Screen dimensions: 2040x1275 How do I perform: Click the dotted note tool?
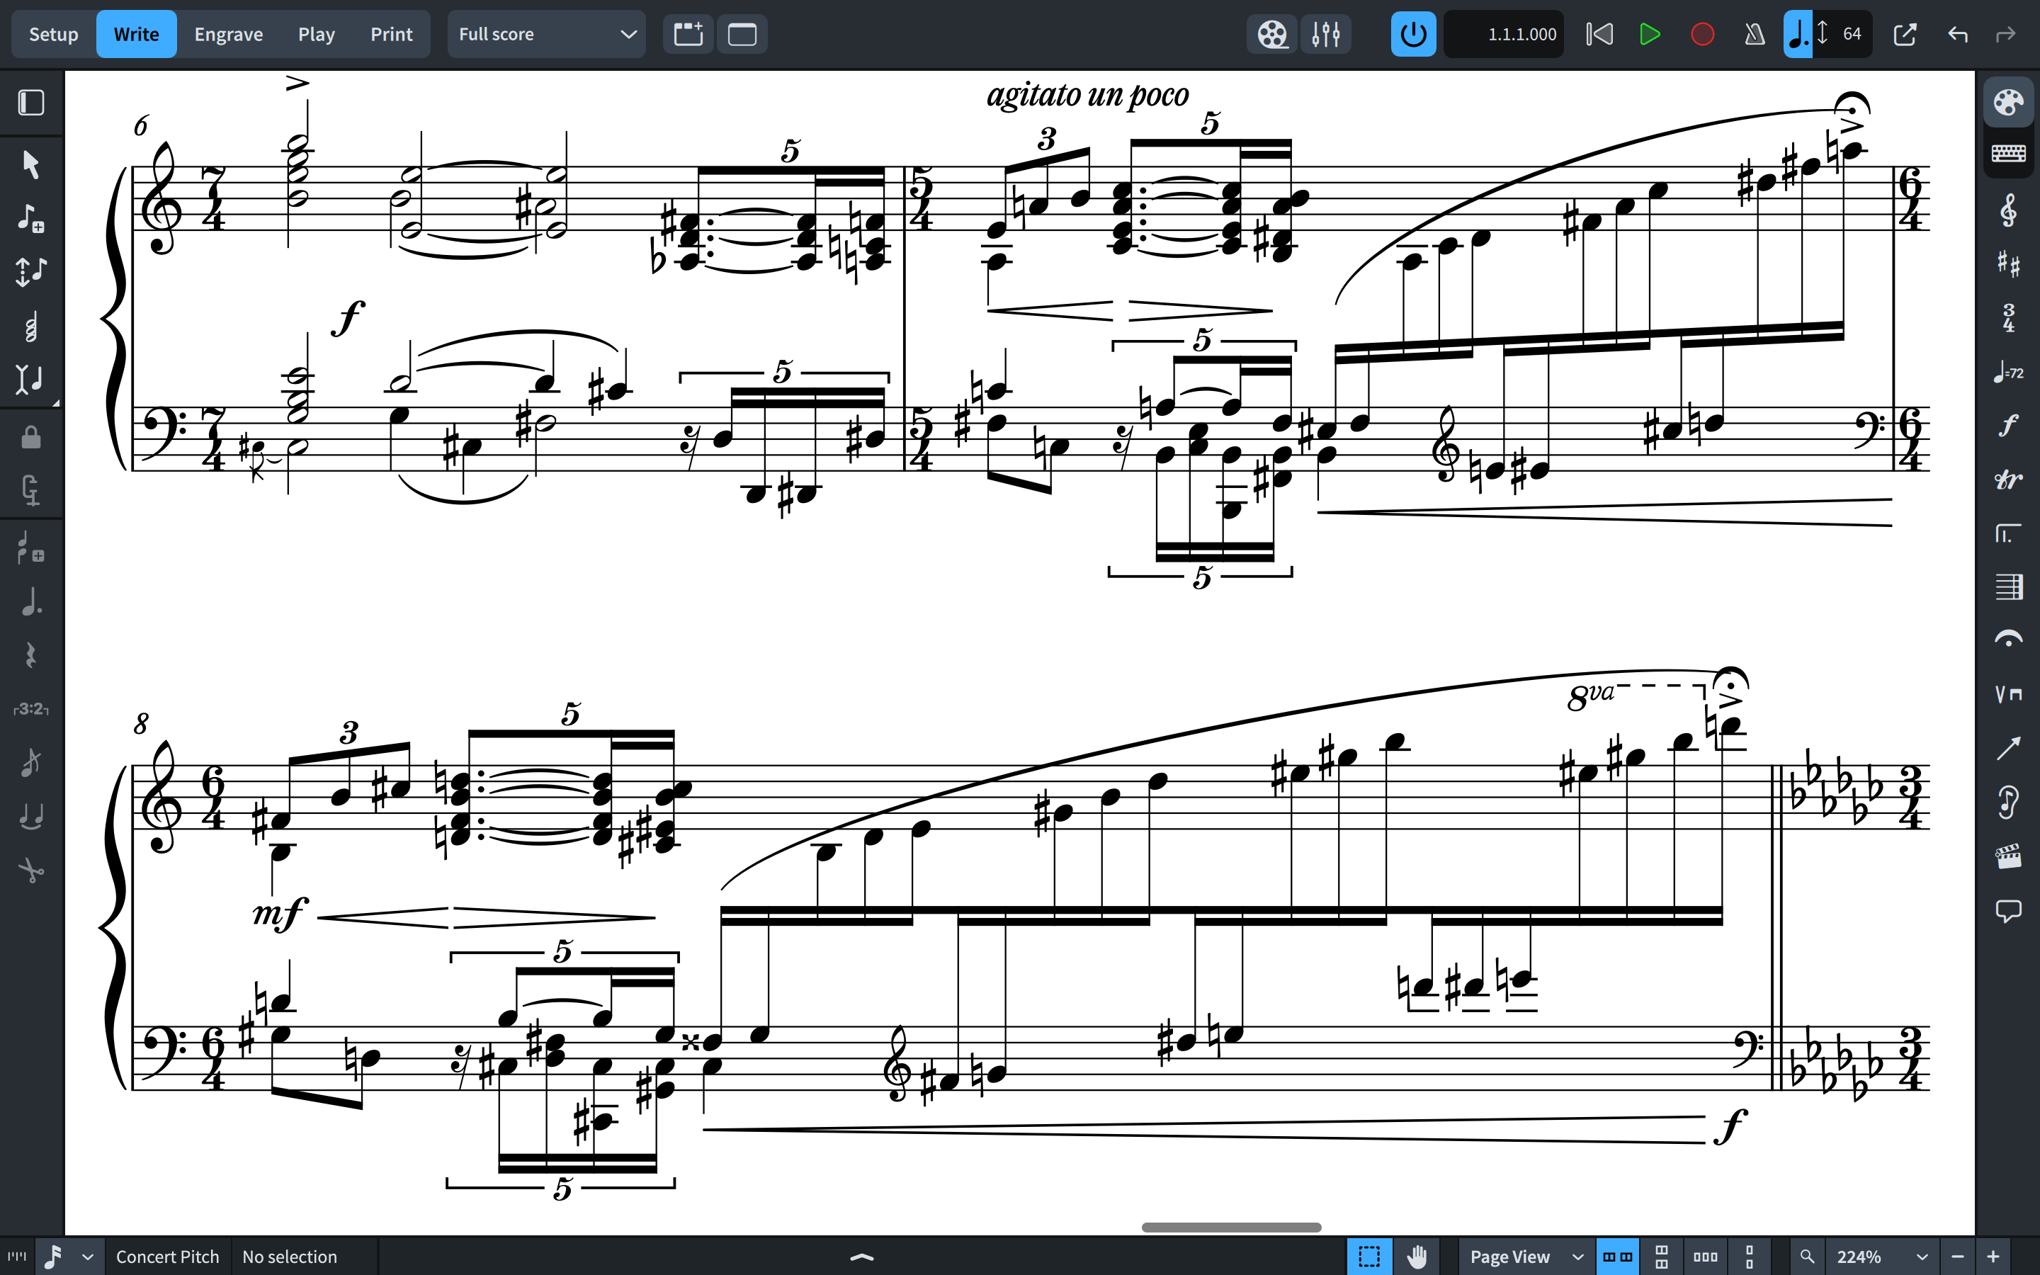coord(31,602)
